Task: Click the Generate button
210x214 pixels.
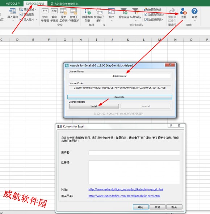Action: [x=119, y=97]
